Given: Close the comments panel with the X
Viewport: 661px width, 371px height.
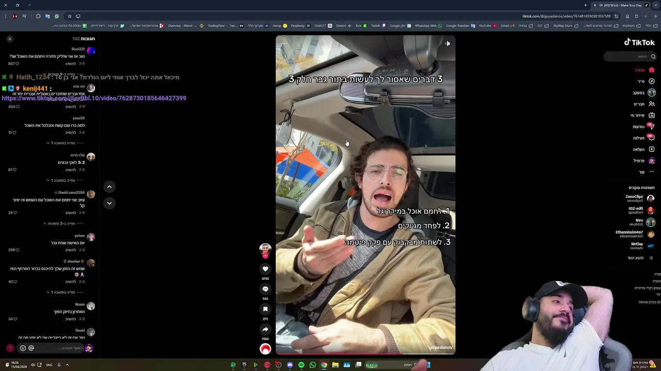Looking at the screenshot, I should point(9,39).
